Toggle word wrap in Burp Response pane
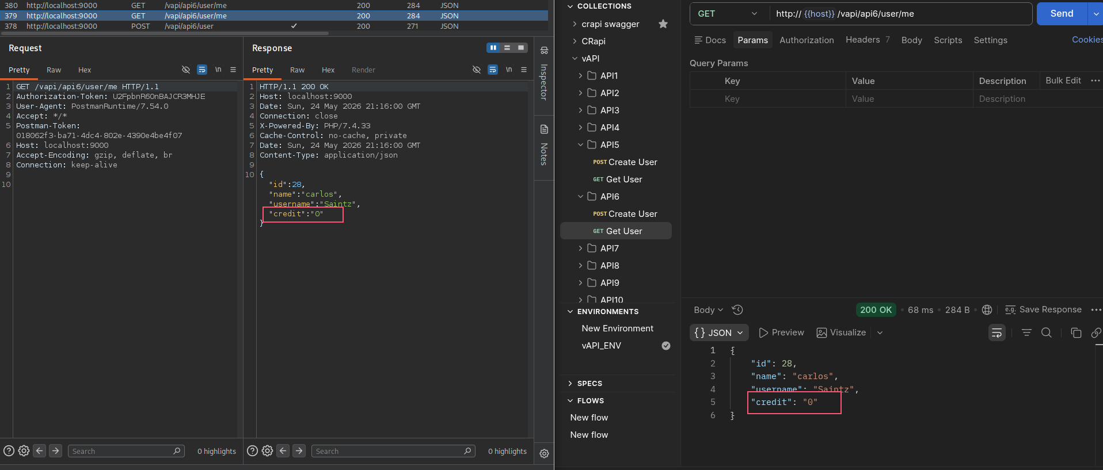Image resolution: width=1103 pixels, height=470 pixels. (x=493, y=70)
